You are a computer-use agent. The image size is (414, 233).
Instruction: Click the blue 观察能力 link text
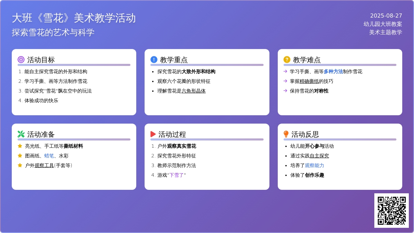tap(315, 165)
